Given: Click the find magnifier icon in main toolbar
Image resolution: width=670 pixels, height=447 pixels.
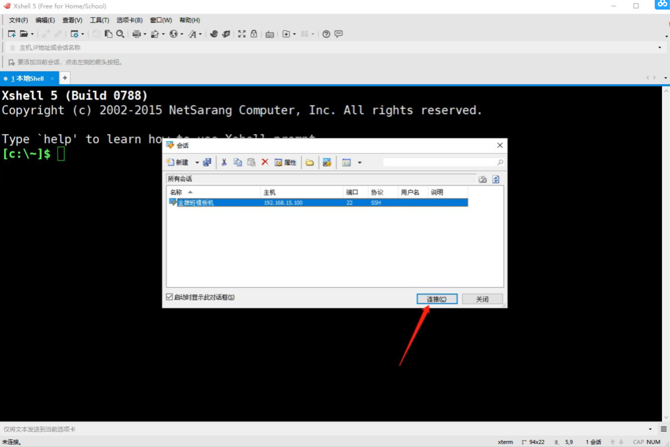Looking at the screenshot, I should point(120,34).
